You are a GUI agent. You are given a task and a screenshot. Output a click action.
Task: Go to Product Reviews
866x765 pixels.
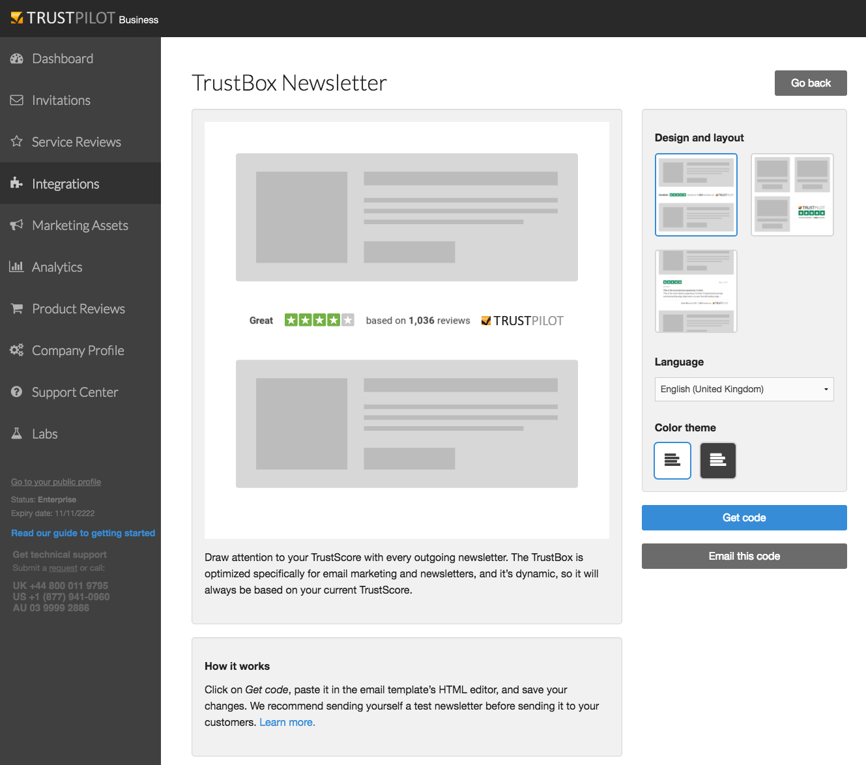tap(80, 309)
